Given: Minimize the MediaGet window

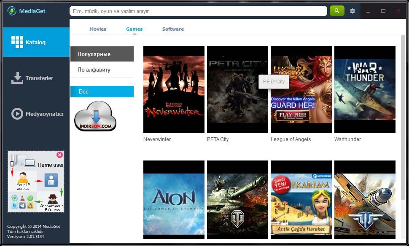Looking at the screenshot, I should tap(368, 11).
